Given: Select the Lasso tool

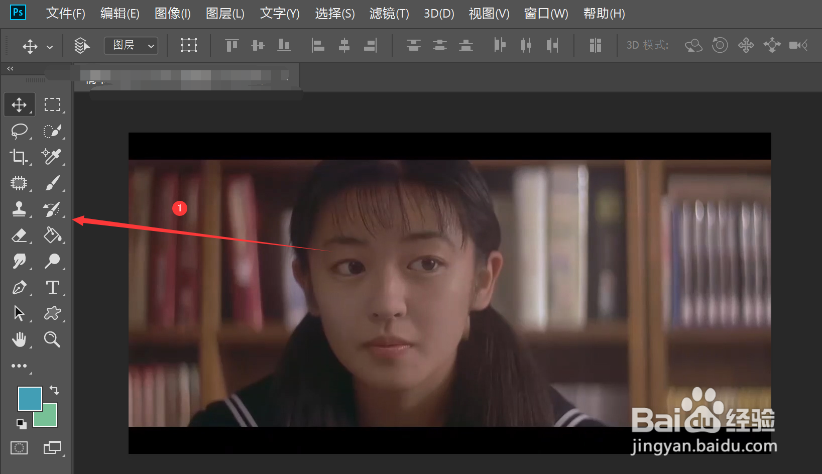Looking at the screenshot, I should point(19,131).
